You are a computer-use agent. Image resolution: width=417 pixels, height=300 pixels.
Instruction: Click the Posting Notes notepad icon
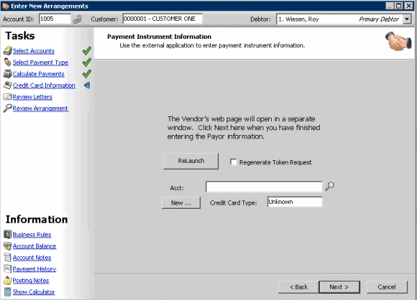click(8, 281)
